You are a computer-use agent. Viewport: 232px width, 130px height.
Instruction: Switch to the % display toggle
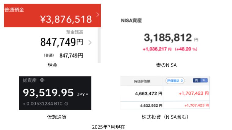point(204,80)
